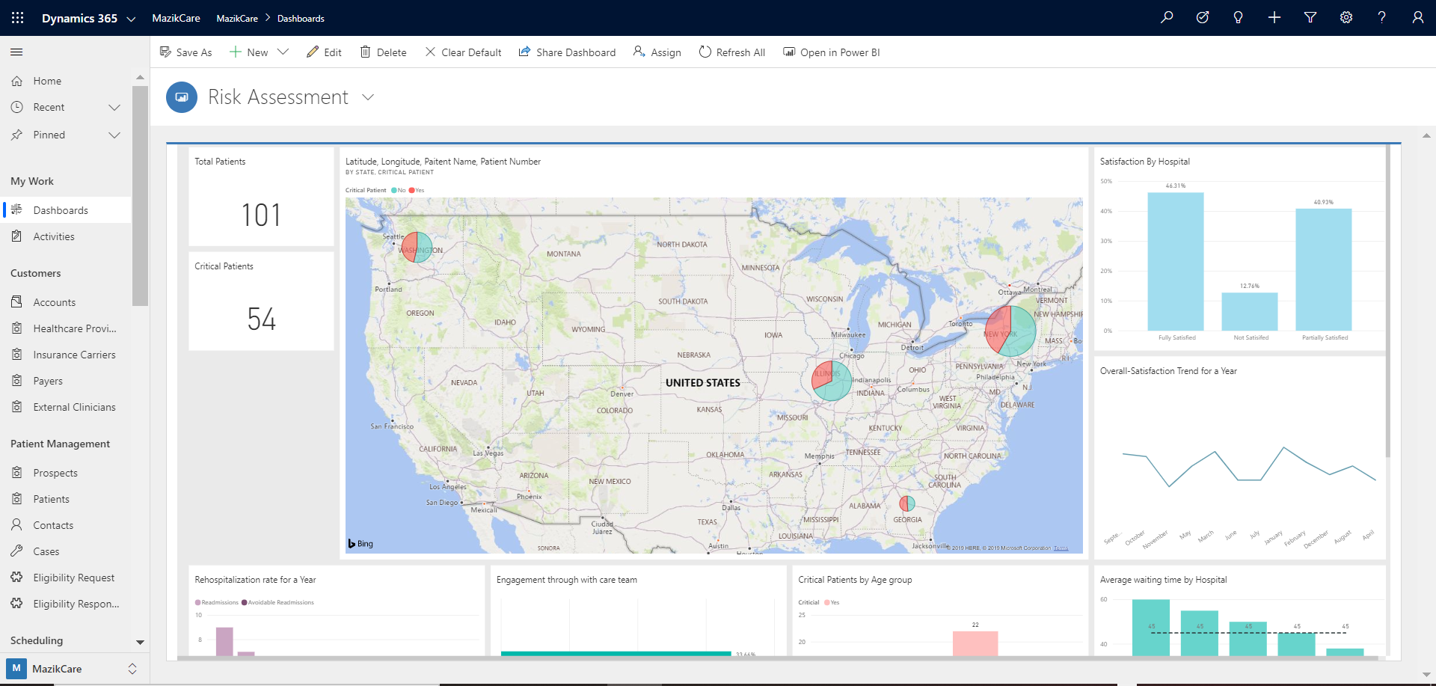Viewport: 1436px width, 686px height.
Task: Open the task flow checkmark circle icon
Action: pos(1203,17)
